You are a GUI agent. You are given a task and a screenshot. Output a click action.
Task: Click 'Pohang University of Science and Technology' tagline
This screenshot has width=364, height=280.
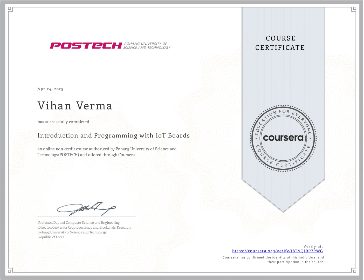[147, 46]
